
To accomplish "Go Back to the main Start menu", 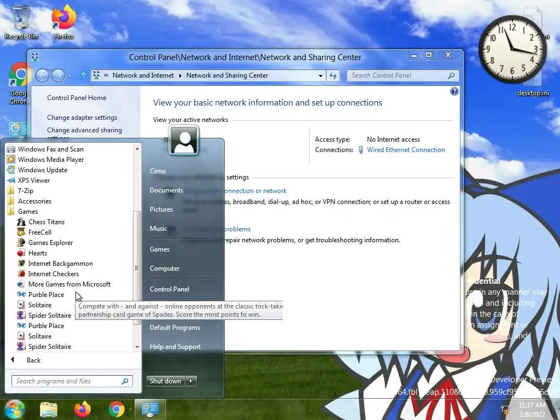I will (x=33, y=360).
